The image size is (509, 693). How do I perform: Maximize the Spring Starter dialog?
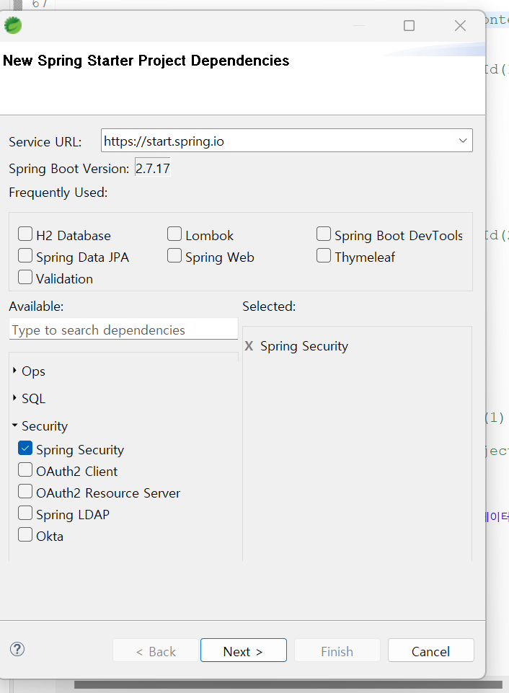(409, 26)
